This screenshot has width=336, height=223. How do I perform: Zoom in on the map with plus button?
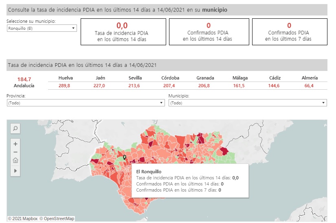click(15, 144)
